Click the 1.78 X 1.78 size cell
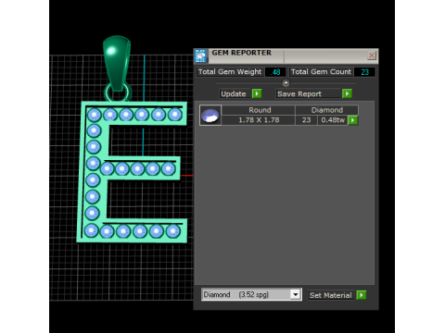 (x=259, y=120)
